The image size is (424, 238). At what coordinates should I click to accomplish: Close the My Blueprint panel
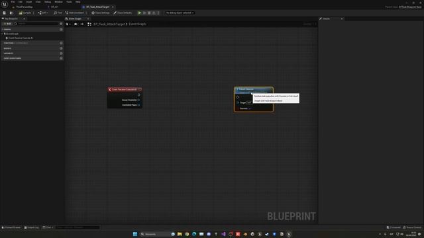tap(24, 19)
